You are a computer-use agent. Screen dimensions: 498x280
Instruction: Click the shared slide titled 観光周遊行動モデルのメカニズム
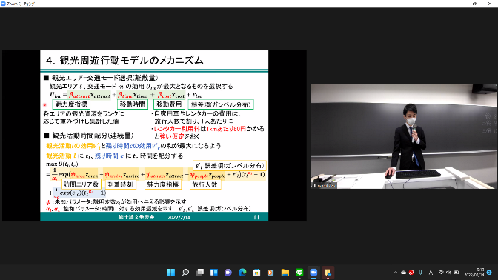point(154,136)
